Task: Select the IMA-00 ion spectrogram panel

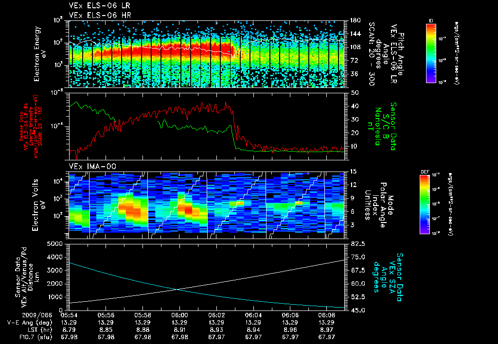Action: tap(207, 206)
